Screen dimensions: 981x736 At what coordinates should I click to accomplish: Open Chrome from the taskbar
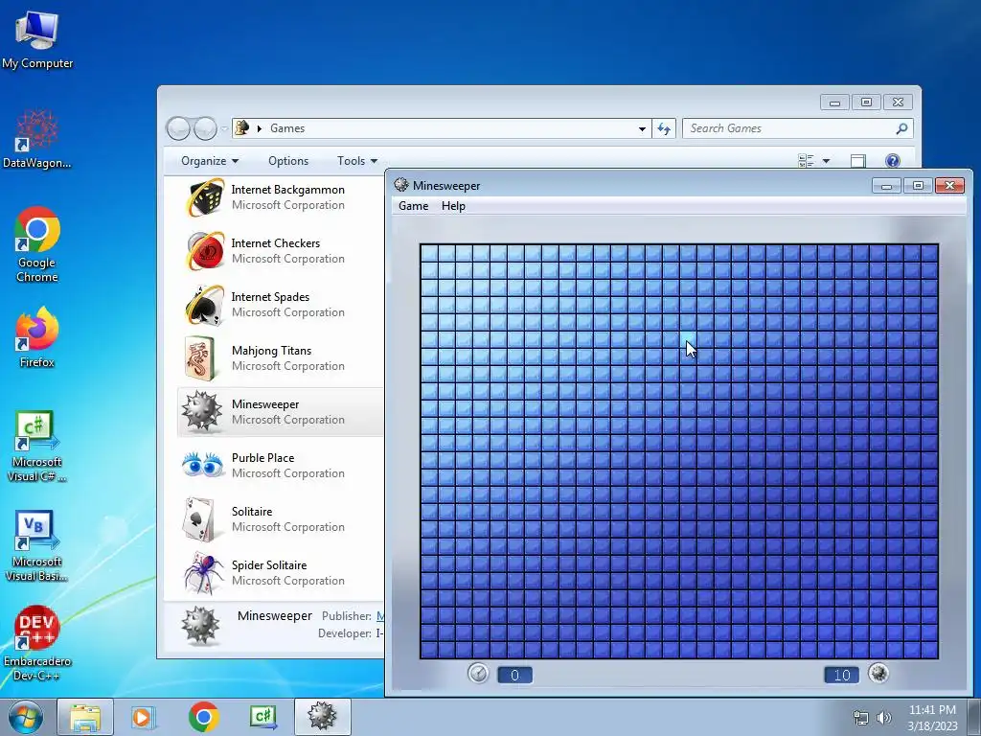pos(203,717)
